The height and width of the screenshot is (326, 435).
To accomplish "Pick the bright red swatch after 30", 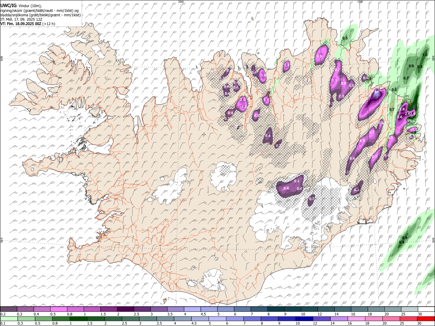I will pyautogui.click(x=425, y=319).
